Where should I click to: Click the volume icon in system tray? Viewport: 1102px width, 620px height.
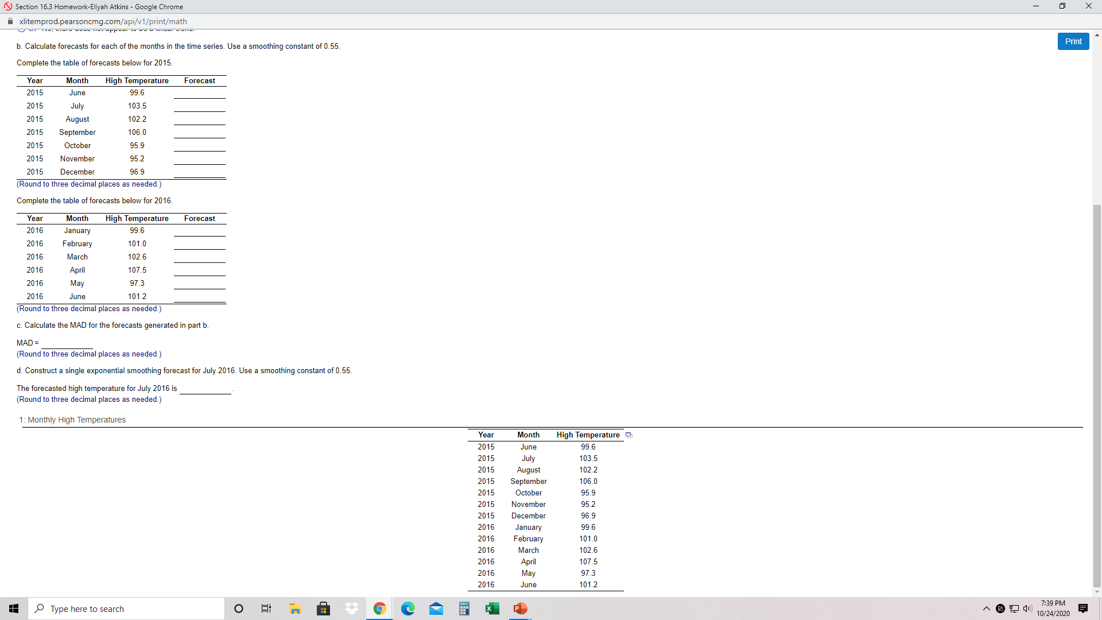(x=1027, y=609)
